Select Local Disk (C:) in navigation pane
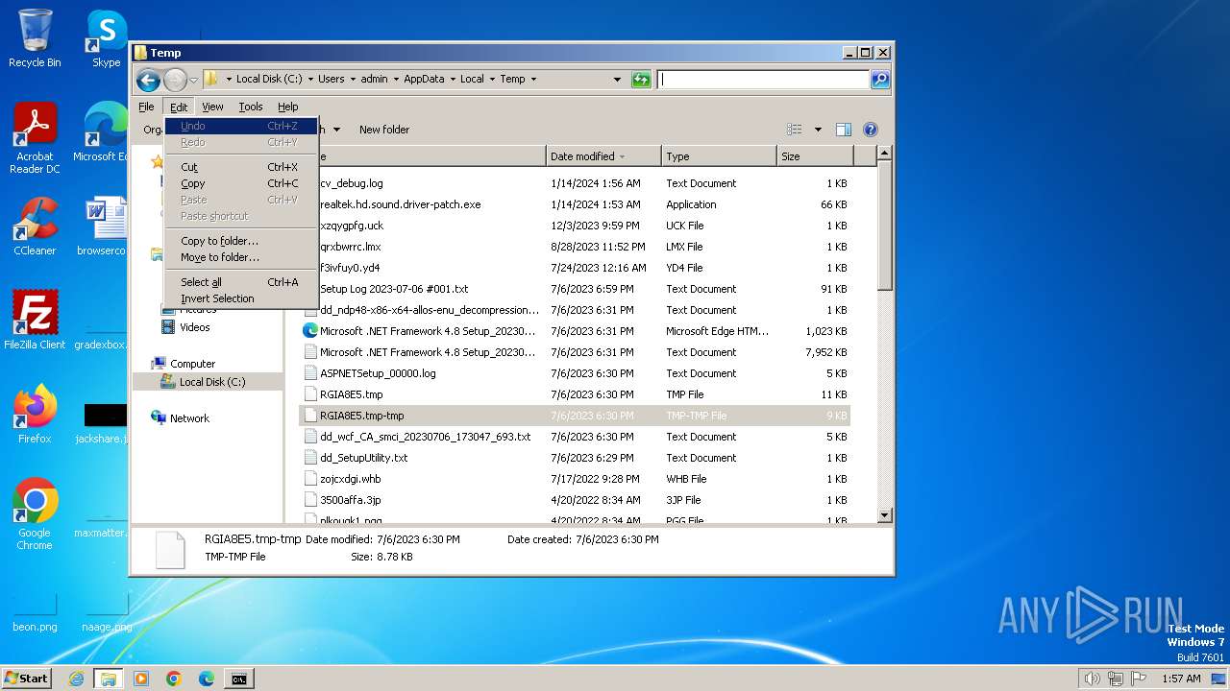 (x=211, y=382)
